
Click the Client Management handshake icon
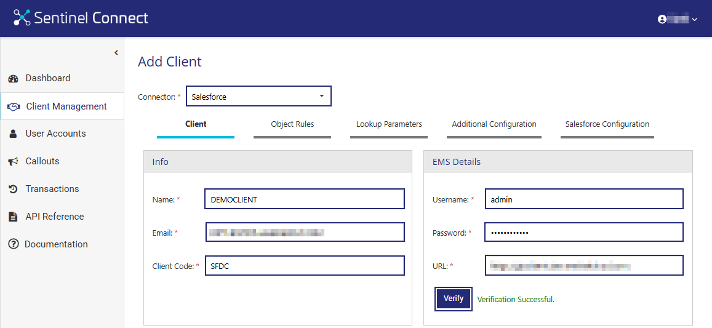(14, 107)
